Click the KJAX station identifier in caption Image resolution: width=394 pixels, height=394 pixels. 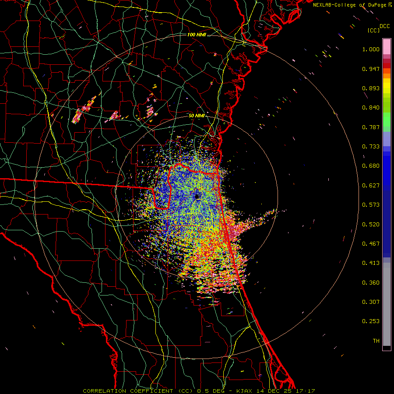[245, 391]
